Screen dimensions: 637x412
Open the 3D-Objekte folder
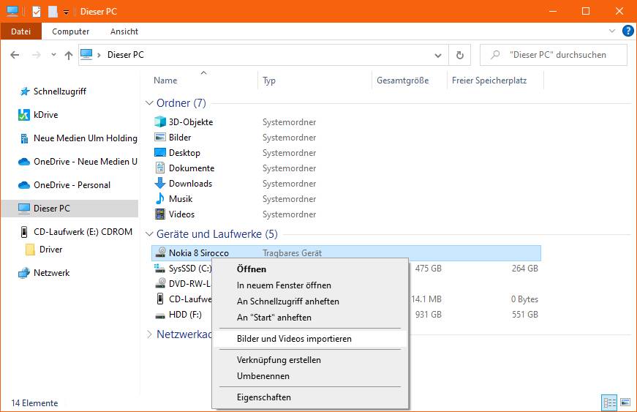coord(190,122)
